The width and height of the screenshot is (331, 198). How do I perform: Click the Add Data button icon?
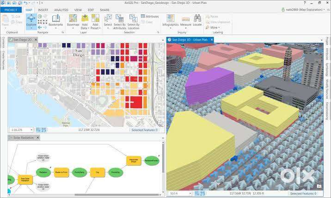click(85, 18)
